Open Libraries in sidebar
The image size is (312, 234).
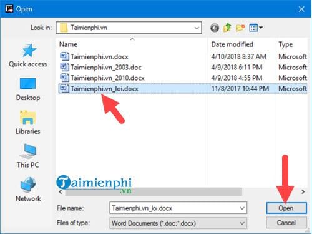28,123
